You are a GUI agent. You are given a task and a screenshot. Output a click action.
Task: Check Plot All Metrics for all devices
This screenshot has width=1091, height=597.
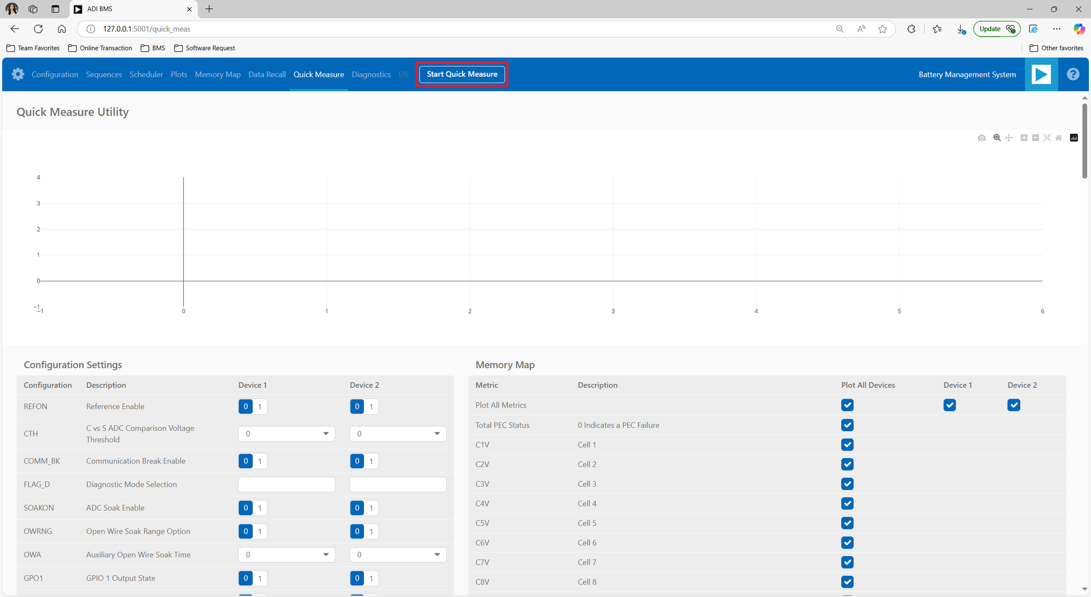pos(847,405)
